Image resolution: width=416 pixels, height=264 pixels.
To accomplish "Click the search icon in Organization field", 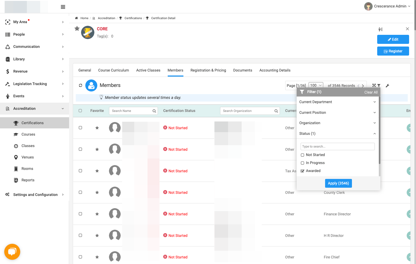I will pos(276,111).
